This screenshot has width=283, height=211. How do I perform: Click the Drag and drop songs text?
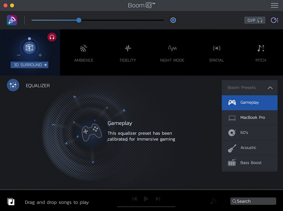point(57,202)
